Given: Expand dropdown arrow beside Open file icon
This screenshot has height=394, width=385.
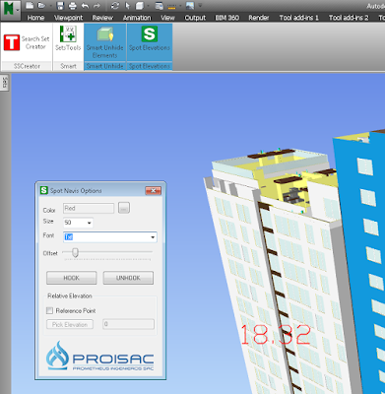Looking at the screenshot, I should [x=51, y=6].
